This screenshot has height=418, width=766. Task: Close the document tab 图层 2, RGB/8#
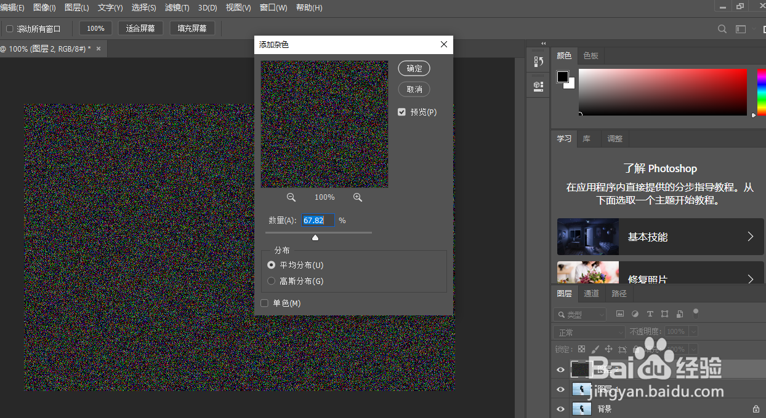point(99,49)
